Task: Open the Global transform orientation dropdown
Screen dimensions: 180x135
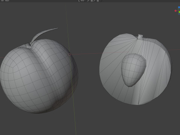Action: [82, 1]
